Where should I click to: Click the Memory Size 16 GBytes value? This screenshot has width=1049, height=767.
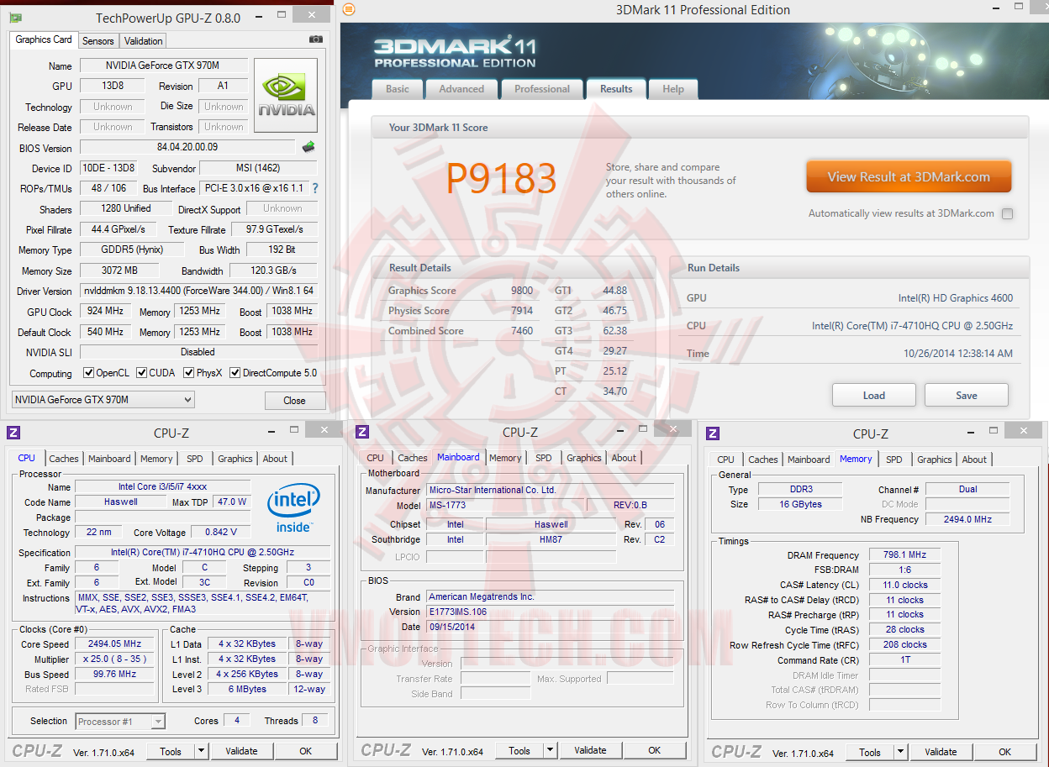coord(799,504)
